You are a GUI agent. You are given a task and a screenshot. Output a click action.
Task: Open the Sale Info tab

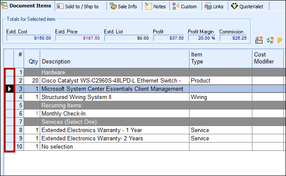[x=124, y=7]
